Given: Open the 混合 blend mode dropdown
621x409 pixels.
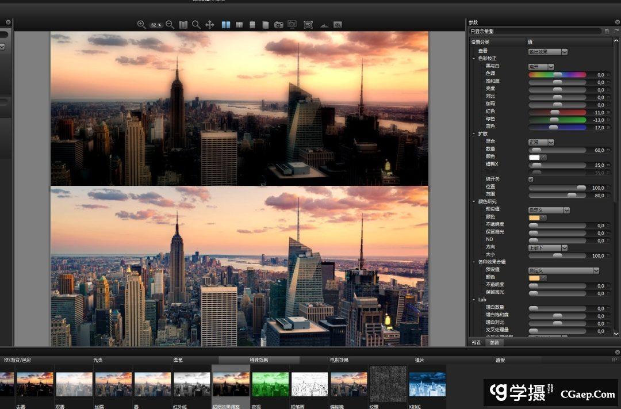Looking at the screenshot, I should coord(541,142).
